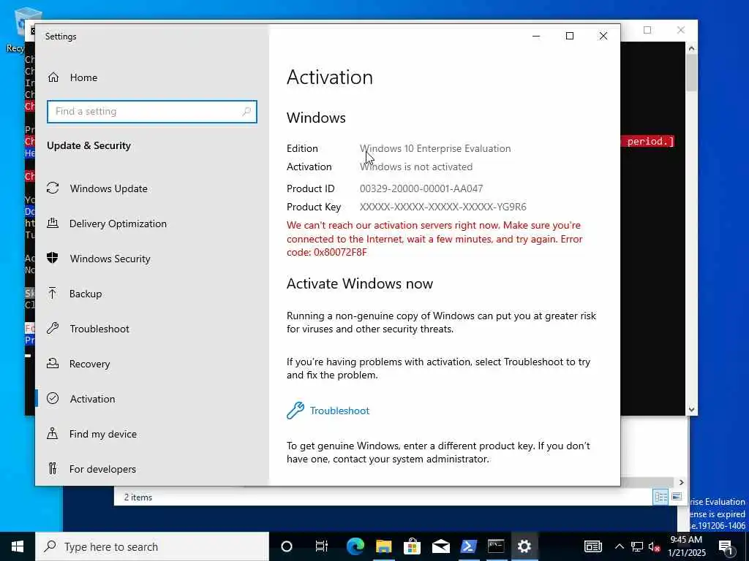Switch to Command Prompt taskbar icon
Image resolution: width=749 pixels, height=561 pixels.
pos(497,546)
